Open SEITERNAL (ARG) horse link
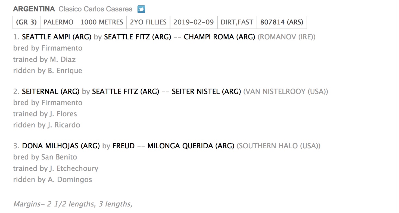The height and width of the screenshot is (213, 399). [51, 92]
